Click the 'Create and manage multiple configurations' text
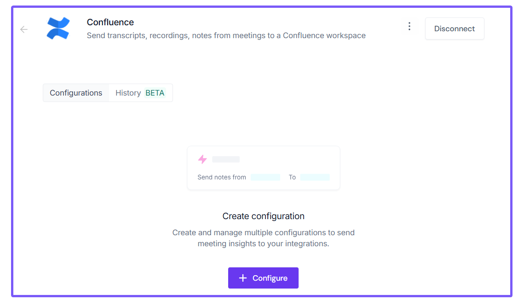Screen dimensions: 524x300 [263, 238]
